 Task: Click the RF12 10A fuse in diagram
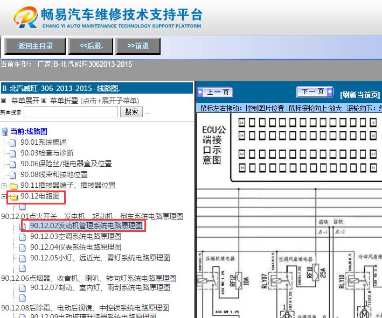(239, 280)
